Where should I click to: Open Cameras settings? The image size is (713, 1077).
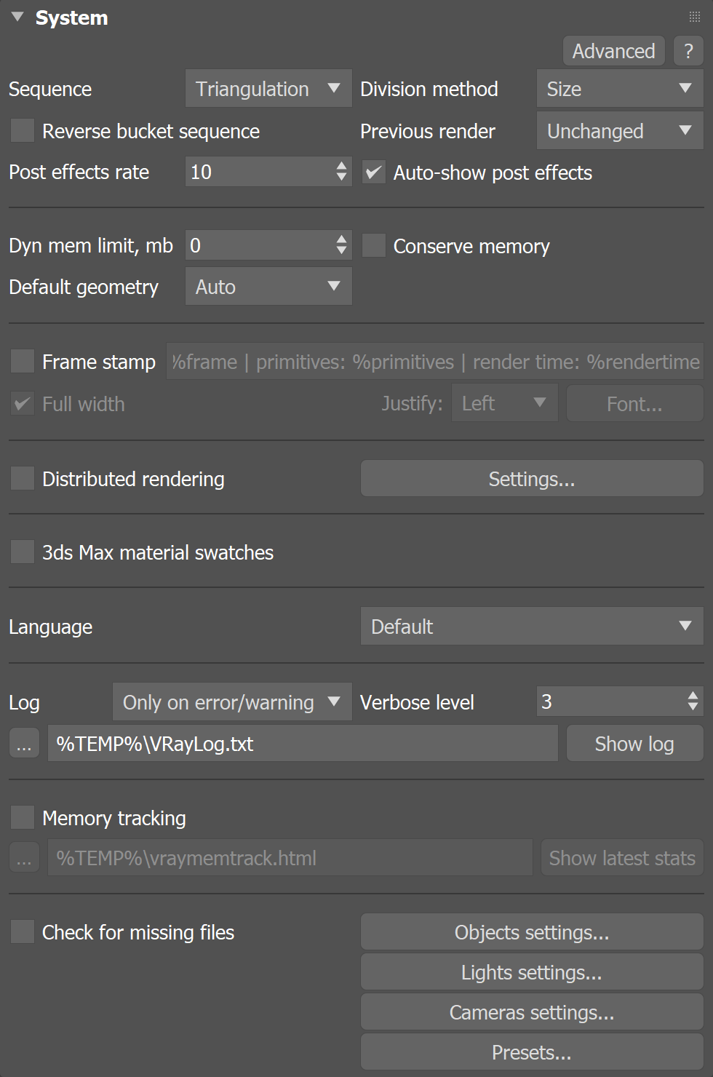point(531,1012)
